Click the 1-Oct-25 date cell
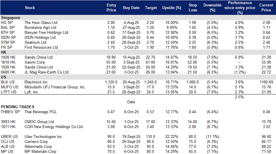Screen dimensions: 276x154 (x=131, y=122)
